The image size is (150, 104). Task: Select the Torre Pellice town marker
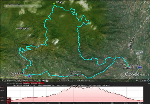tap(18, 75)
